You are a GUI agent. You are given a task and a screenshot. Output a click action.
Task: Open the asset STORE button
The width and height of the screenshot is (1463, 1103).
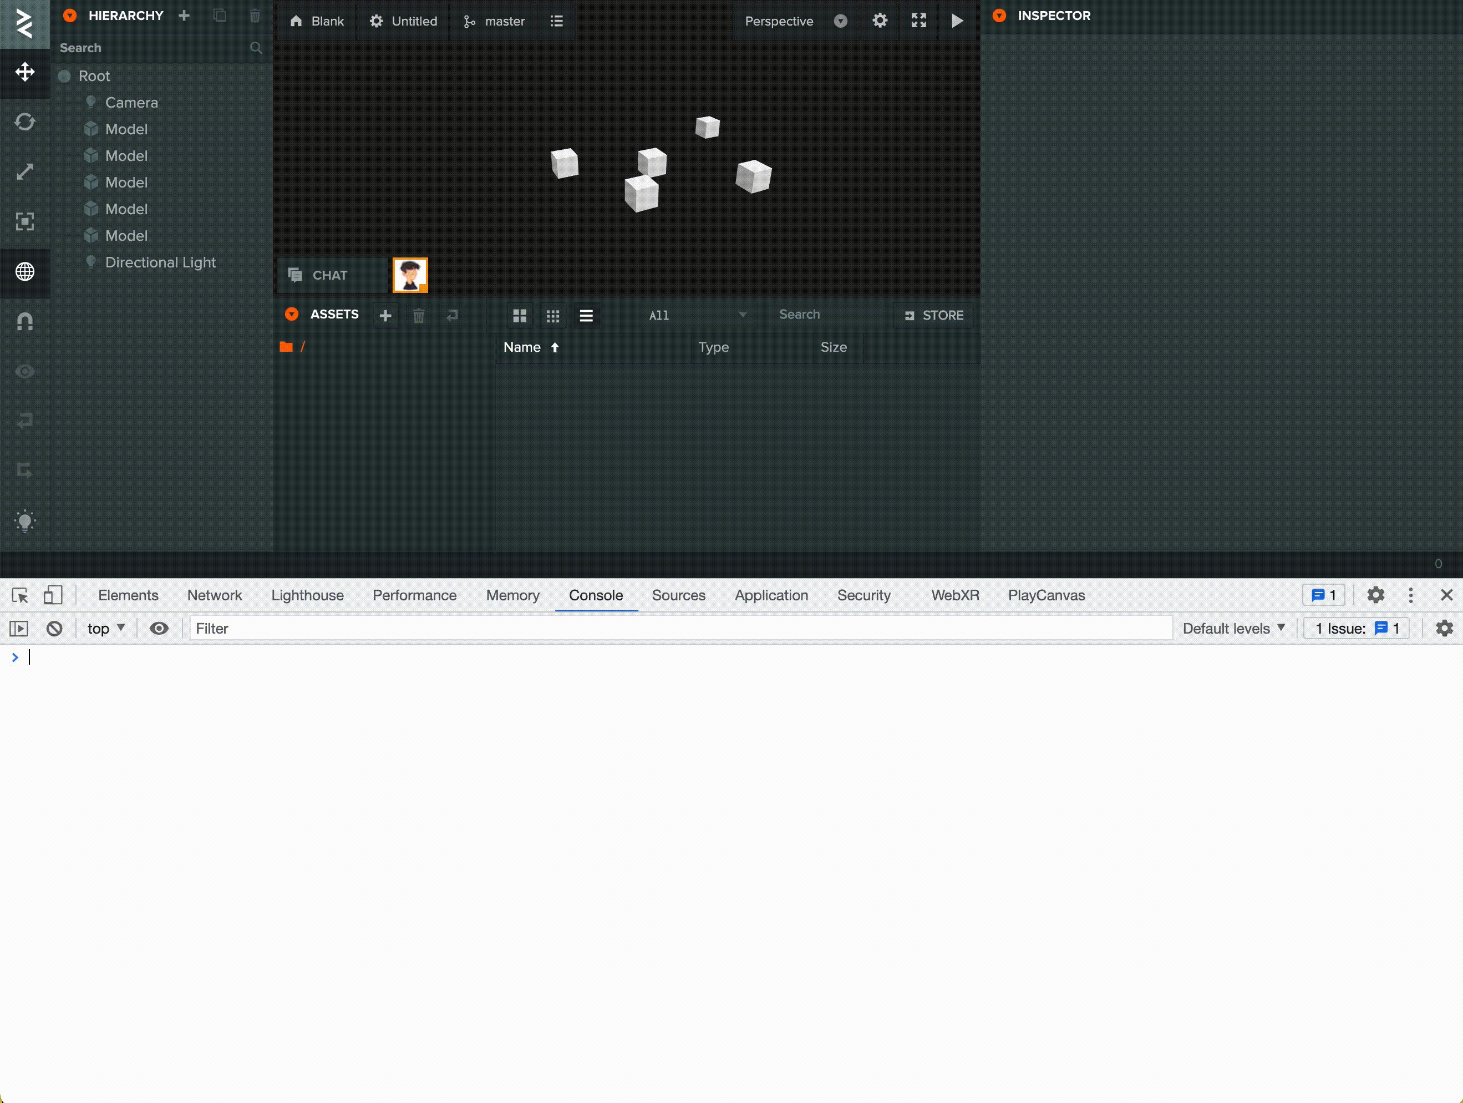click(933, 316)
